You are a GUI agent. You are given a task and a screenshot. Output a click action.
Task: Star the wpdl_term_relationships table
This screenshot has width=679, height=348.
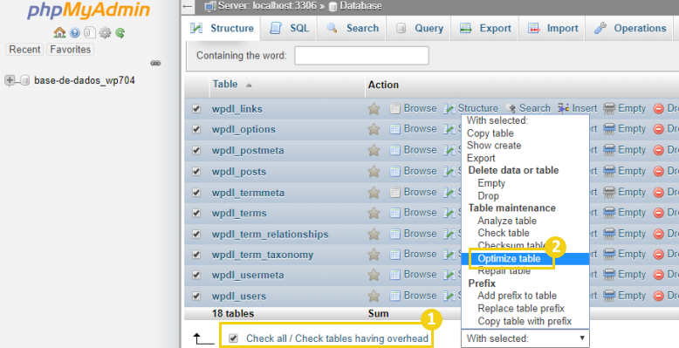374,234
